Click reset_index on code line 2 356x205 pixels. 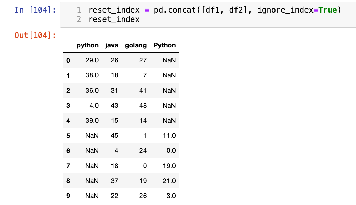[114, 20]
